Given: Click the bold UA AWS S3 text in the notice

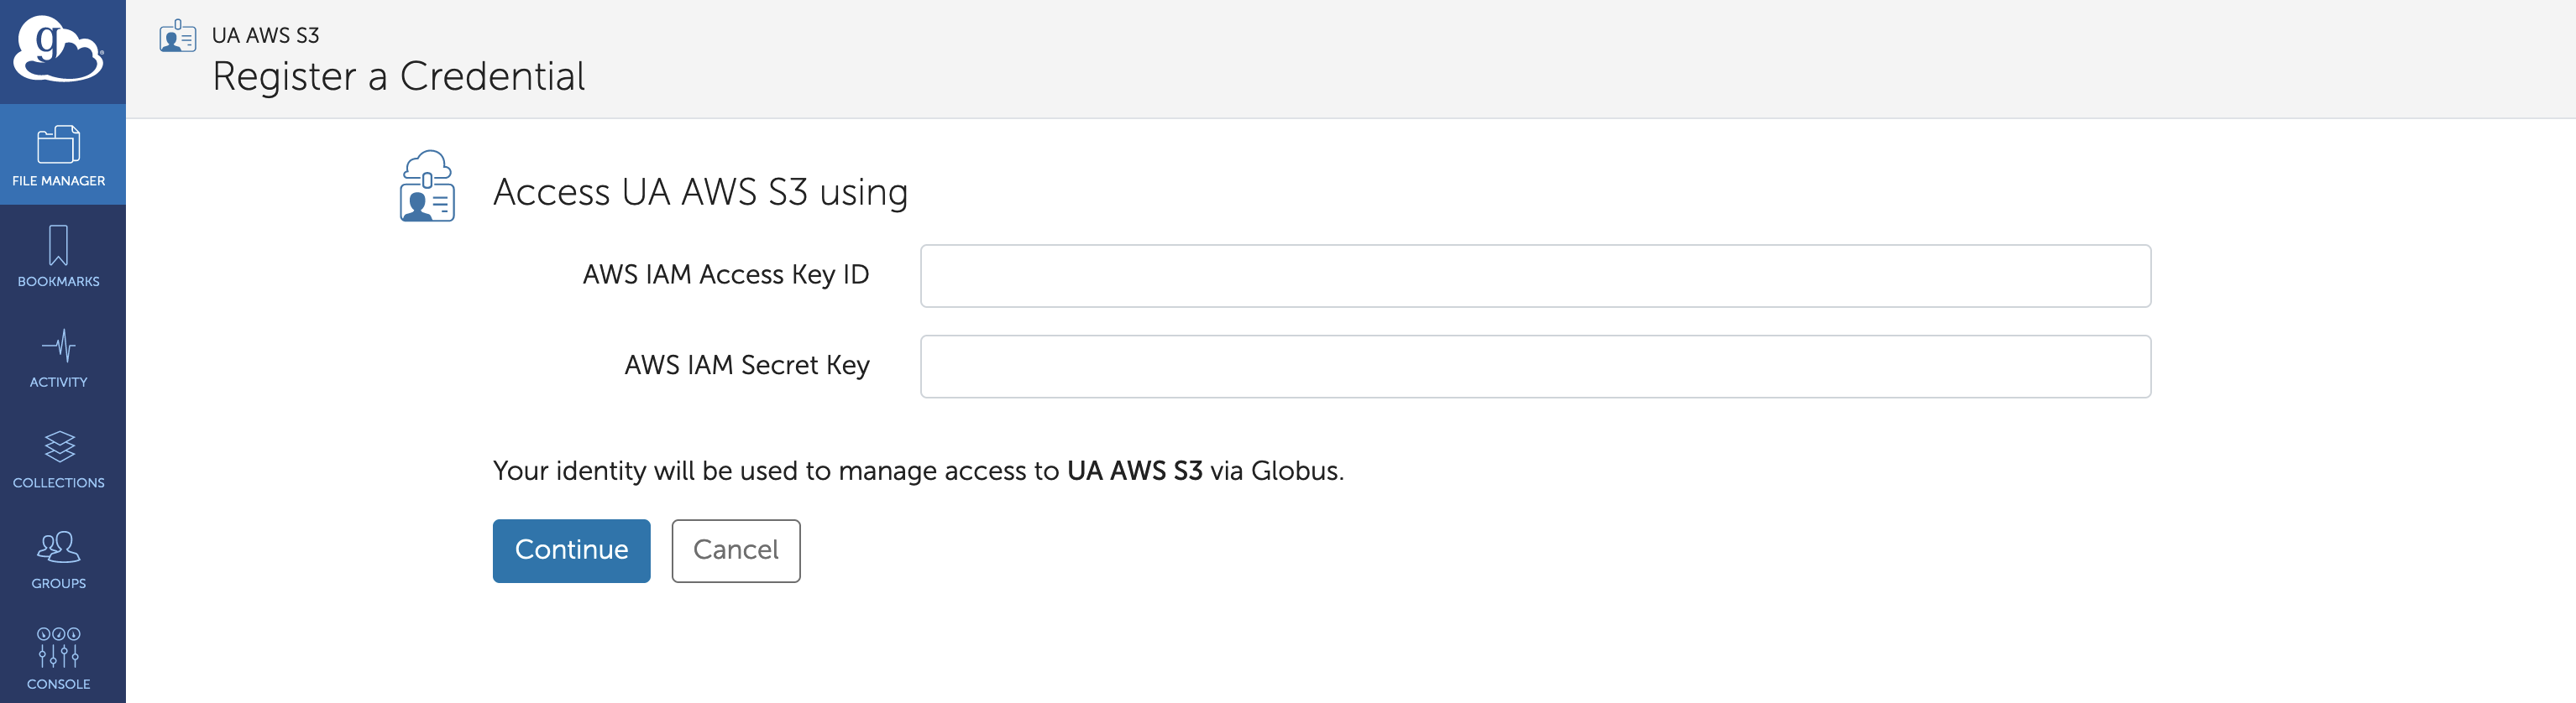Looking at the screenshot, I should [x=1134, y=471].
